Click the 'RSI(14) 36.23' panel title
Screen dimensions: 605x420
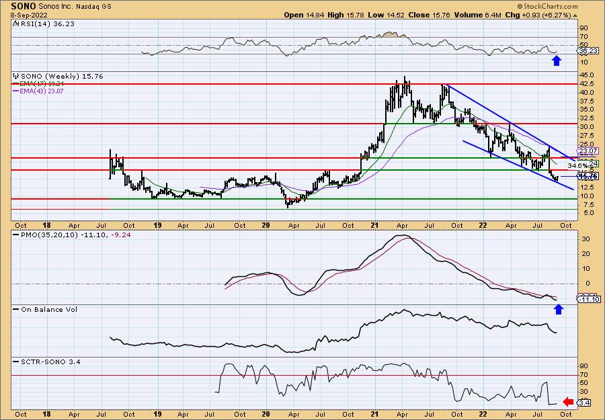point(46,24)
